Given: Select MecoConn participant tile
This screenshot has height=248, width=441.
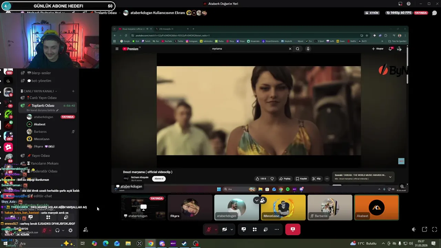Looking at the screenshot, I should pyautogui.click(x=283, y=207).
